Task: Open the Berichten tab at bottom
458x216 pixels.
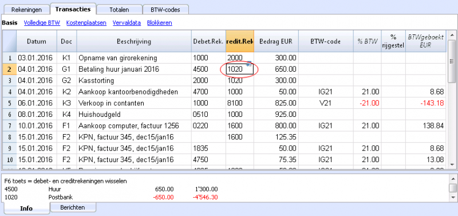Action: [73, 207]
